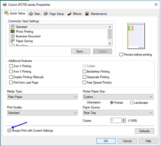The height and width of the screenshot is (146, 161).
Task: Click the Main tab printer icon
Action: click(31, 14)
